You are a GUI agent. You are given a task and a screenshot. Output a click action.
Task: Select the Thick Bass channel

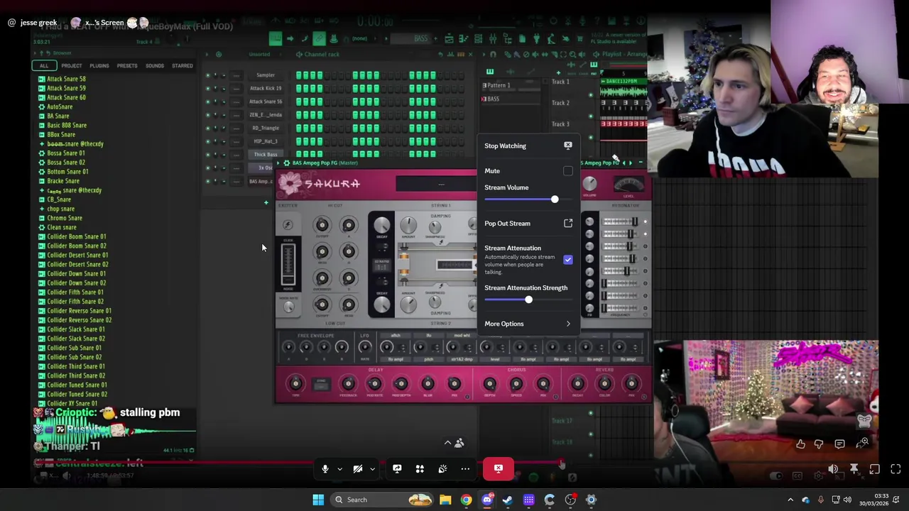[266, 154]
